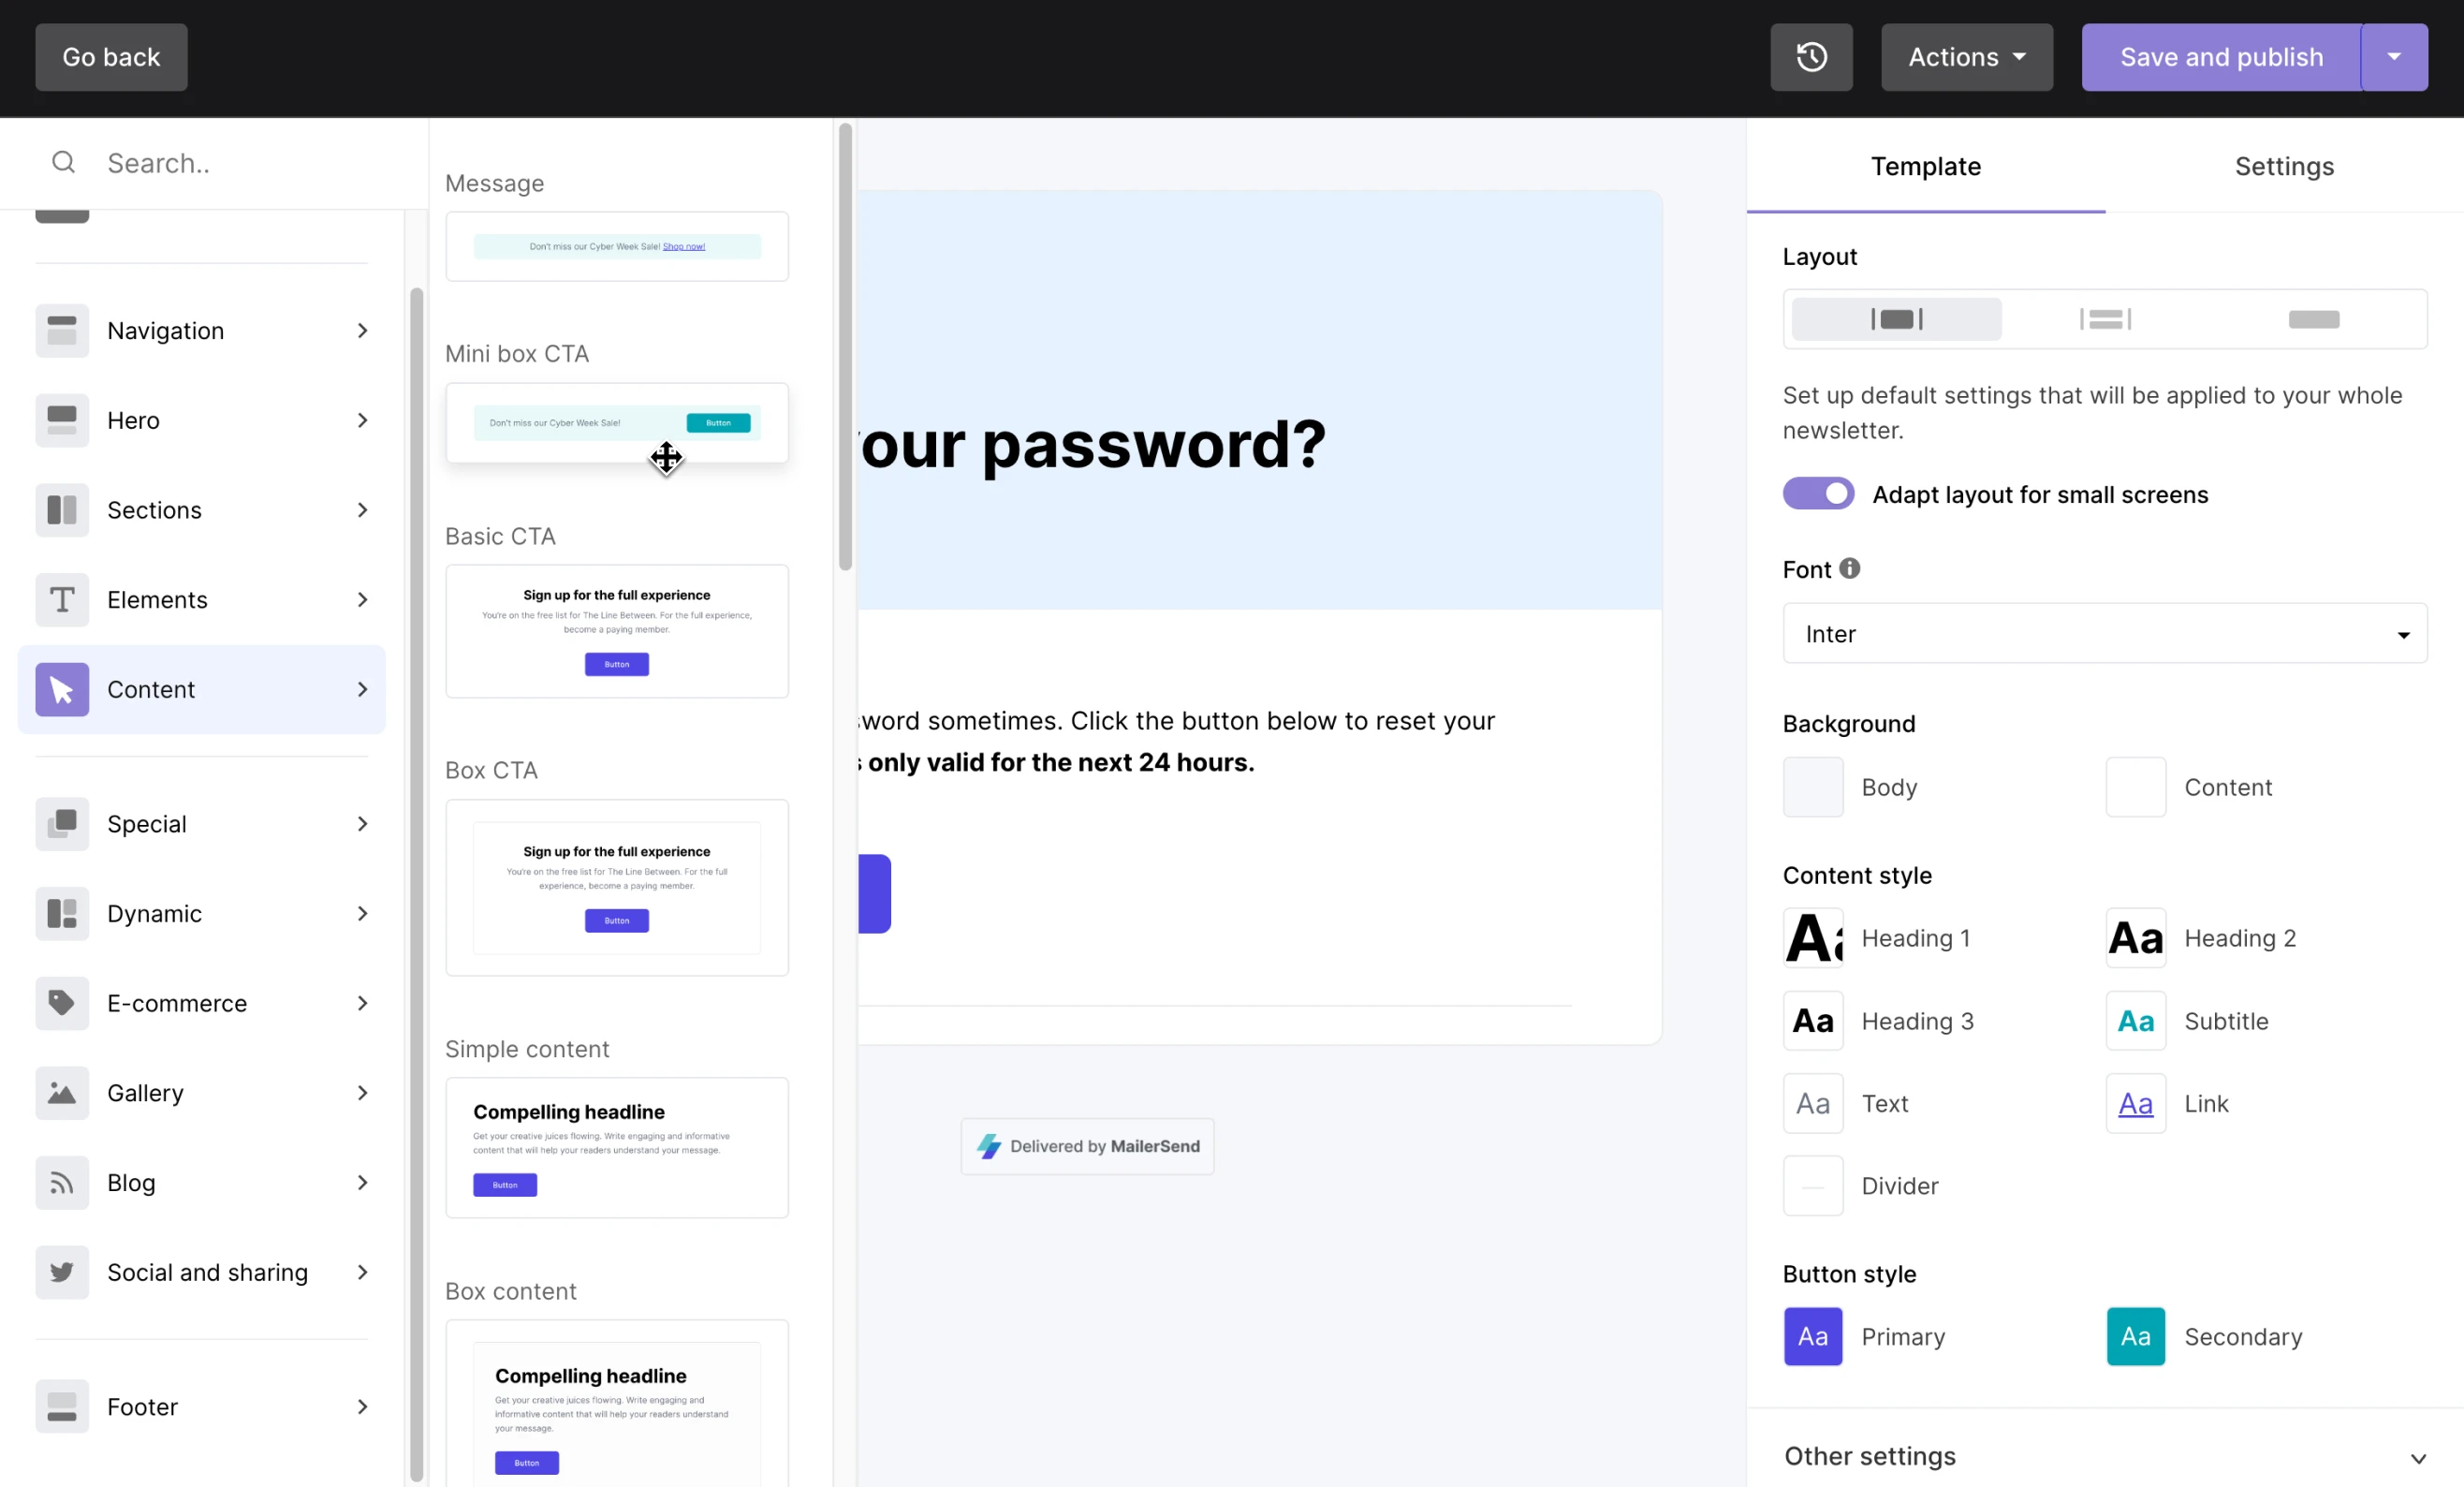Click the E-commerce tag icon
Image resolution: width=2464 pixels, height=1487 pixels.
62,1003
